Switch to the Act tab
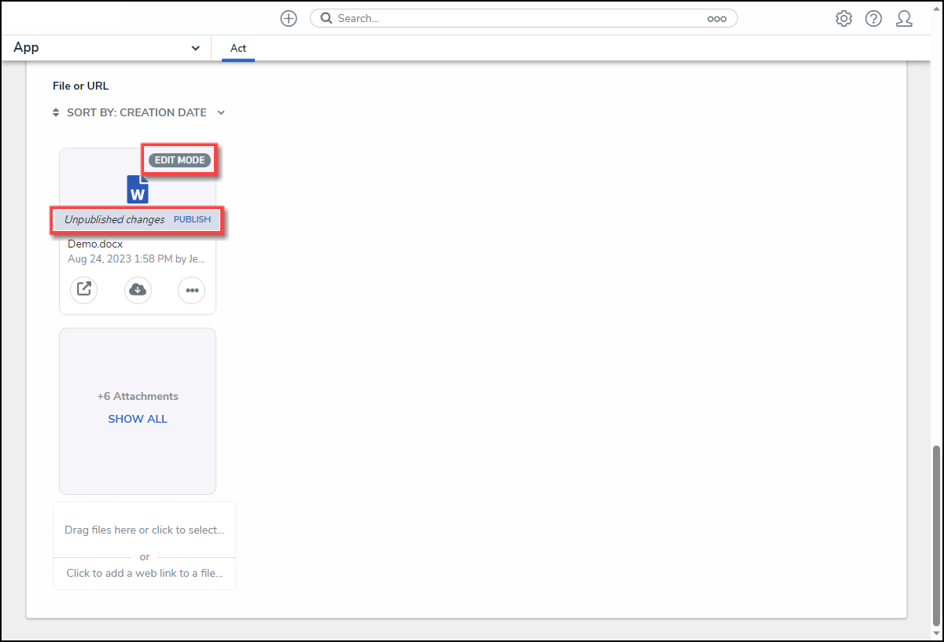 pos(238,48)
